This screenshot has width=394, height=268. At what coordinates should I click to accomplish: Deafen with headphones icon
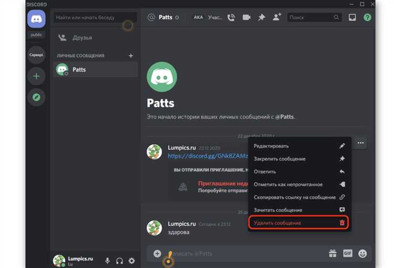pos(120,261)
